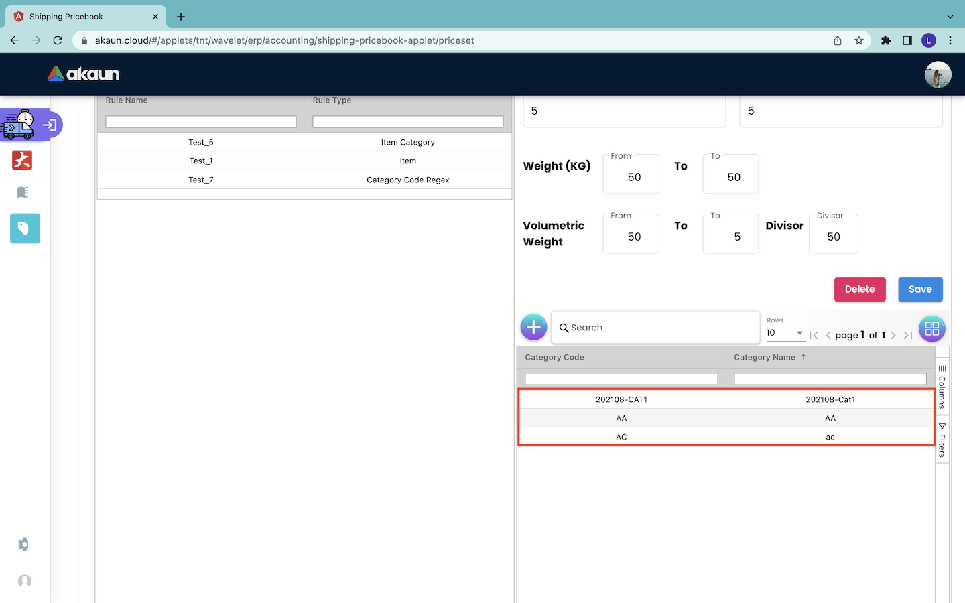Viewport: 965px width, 603px height.
Task: Select the 202108-CAT1 category row
Action: point(726,399)
